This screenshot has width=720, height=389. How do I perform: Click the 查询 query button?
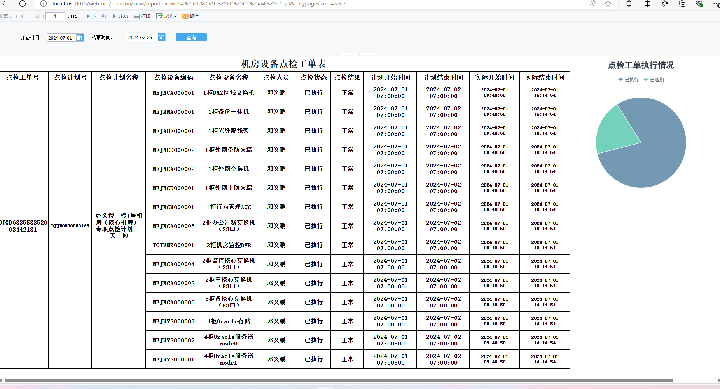[191, 37]
